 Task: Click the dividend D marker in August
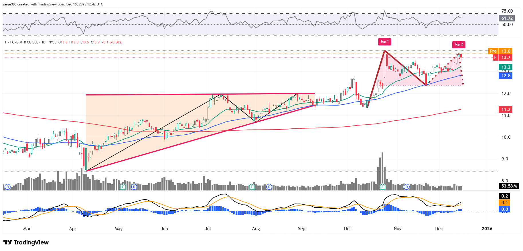point(269,187)
